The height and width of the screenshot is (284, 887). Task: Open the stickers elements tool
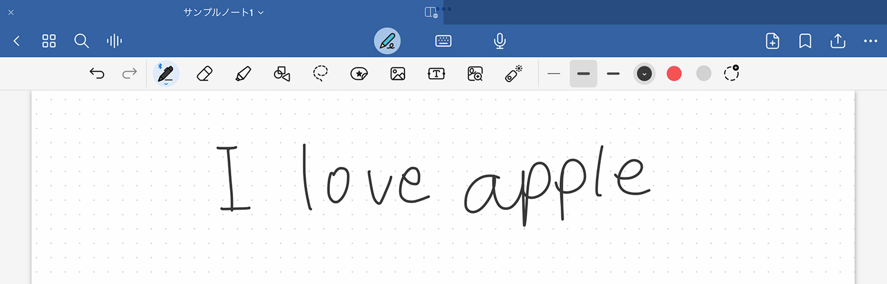359,73
